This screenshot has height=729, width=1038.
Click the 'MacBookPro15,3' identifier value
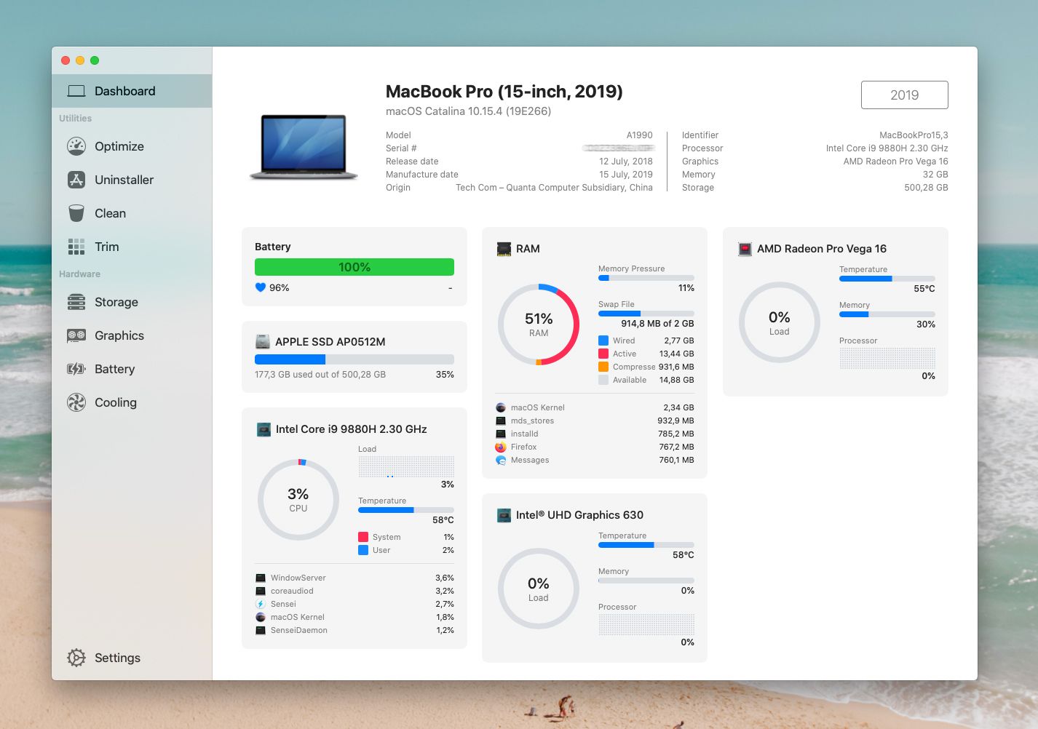[x=914, y=135]
